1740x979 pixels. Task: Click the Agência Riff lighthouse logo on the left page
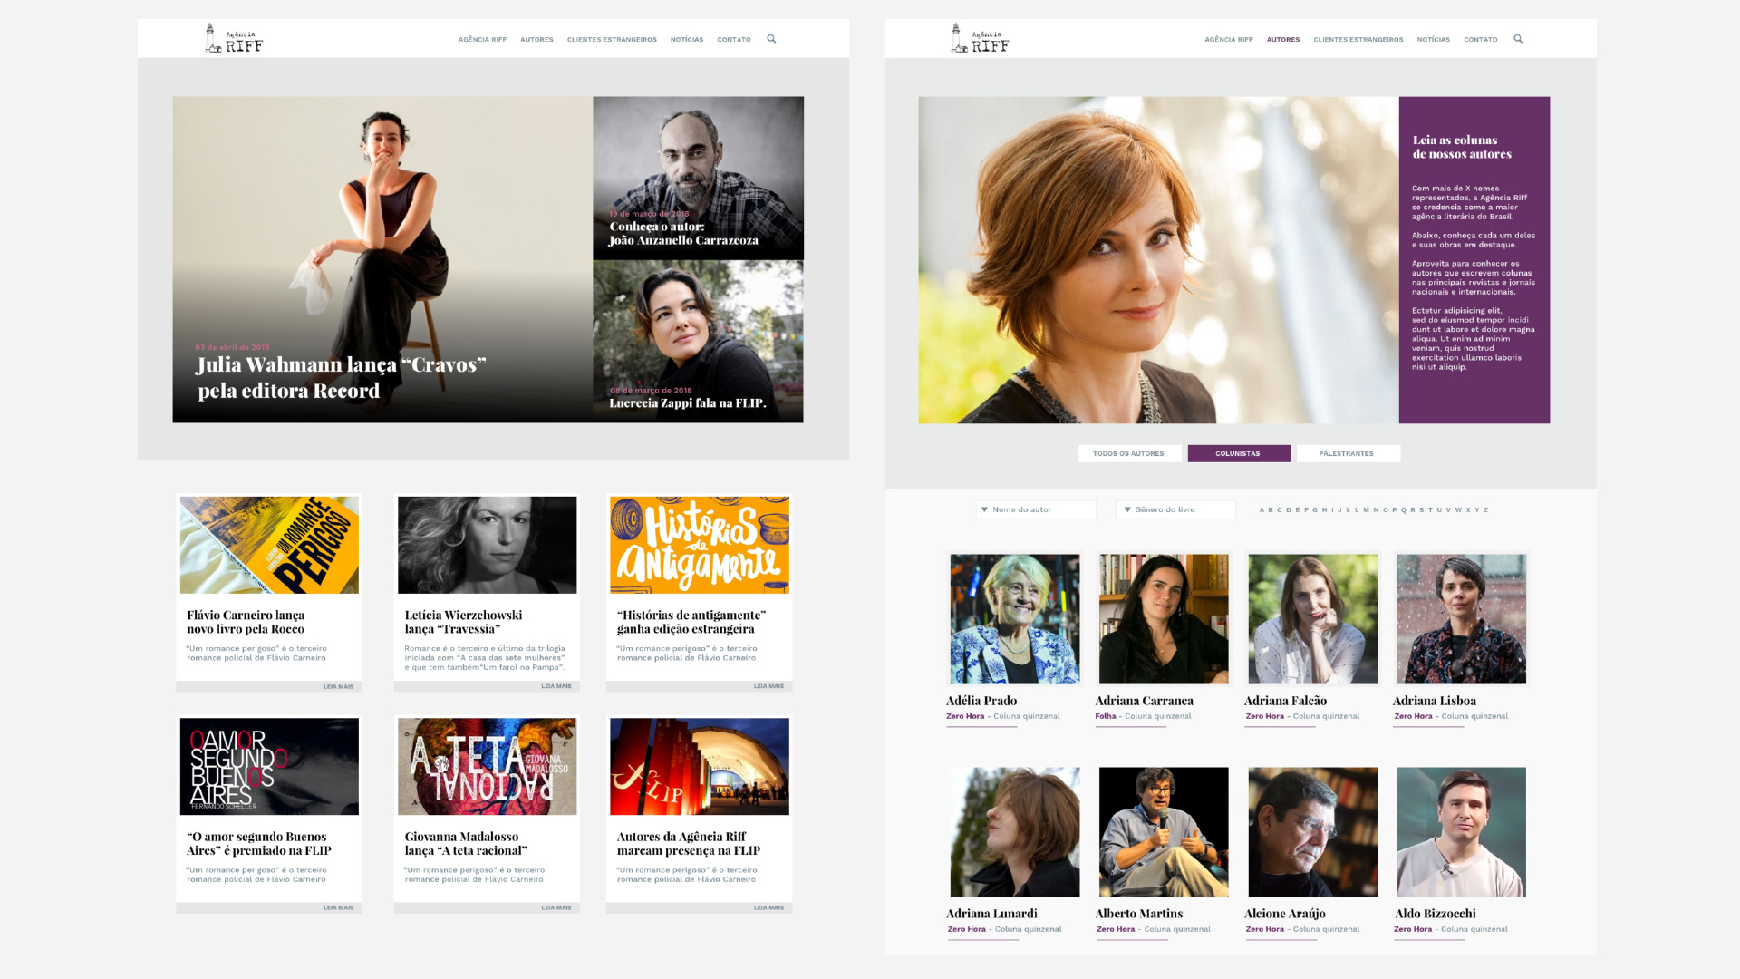click(234, 39)
